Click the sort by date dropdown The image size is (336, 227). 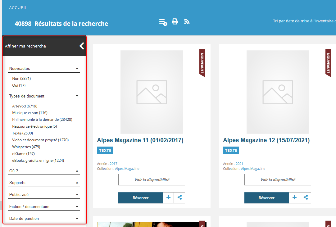coord(304,21)
